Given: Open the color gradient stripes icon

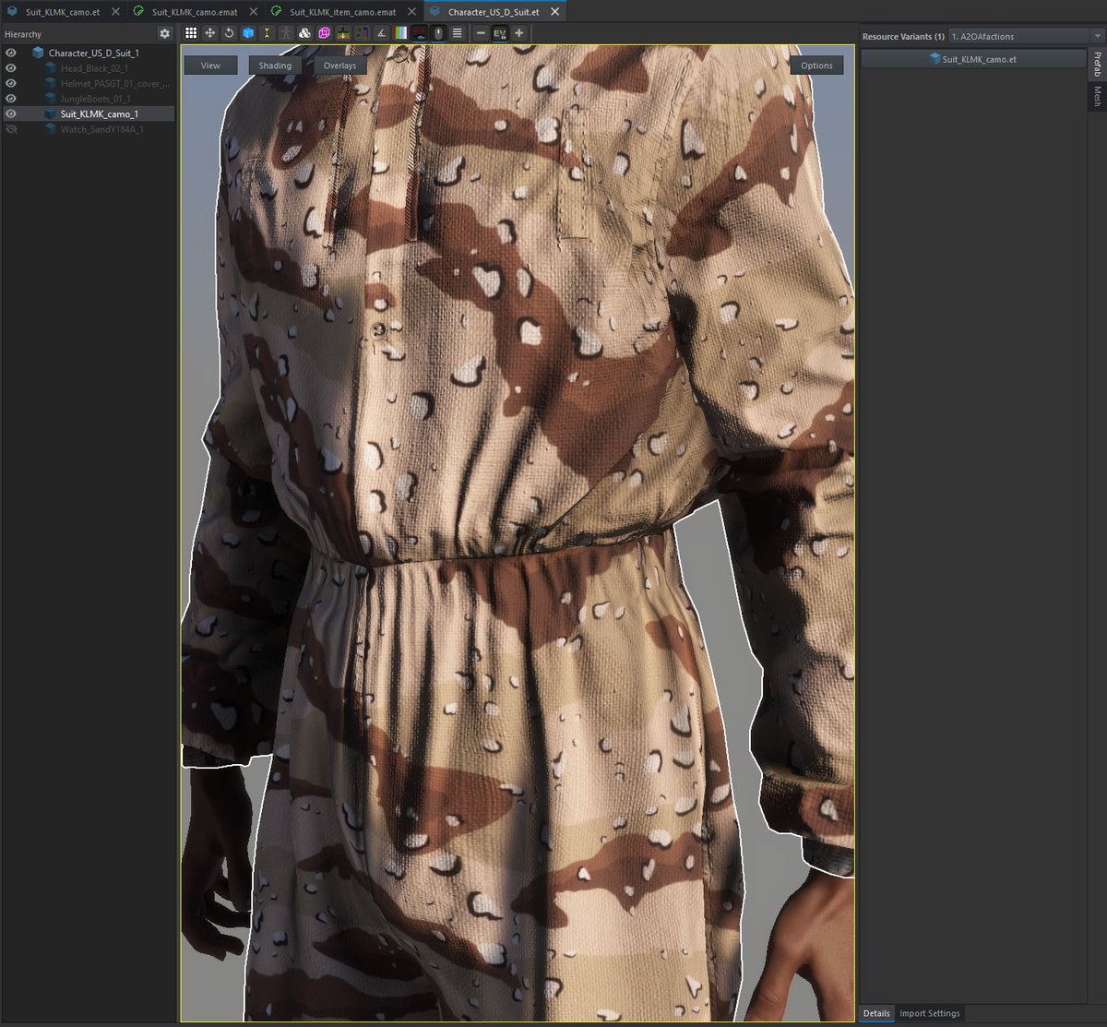Looking at the screenshot, I should [400, 33].
